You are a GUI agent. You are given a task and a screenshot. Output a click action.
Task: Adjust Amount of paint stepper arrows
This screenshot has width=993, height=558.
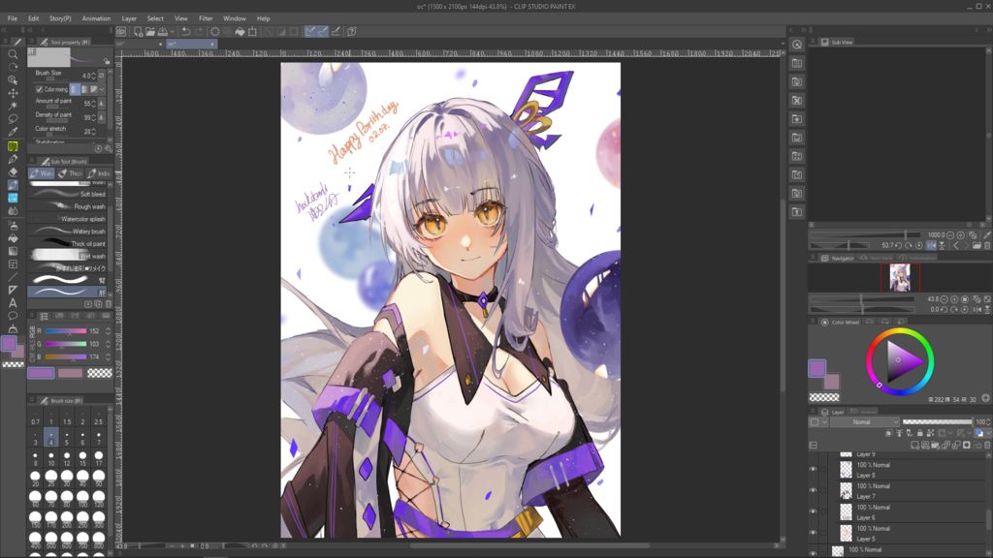[x=94, y=103]
